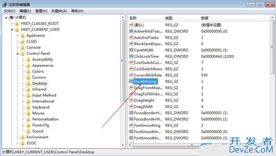This screenshot has width=276, height=156.
Task: Collapse the HKEY_CURRENT_USER key
Action: tap(12, 30)
